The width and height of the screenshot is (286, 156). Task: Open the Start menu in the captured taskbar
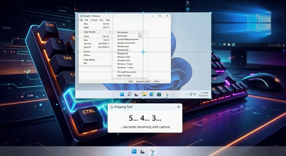[x=122, y=94]
